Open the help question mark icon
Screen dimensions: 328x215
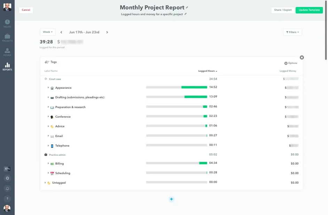[x=7, y=198]
